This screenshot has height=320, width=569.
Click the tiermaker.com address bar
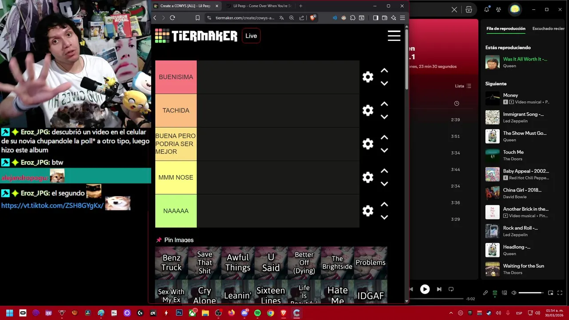tap(245, 18)
